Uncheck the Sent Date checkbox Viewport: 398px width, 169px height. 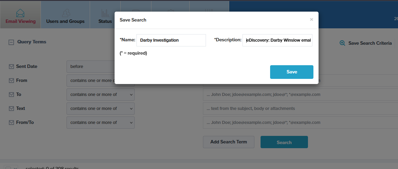[x=11, y=67]
